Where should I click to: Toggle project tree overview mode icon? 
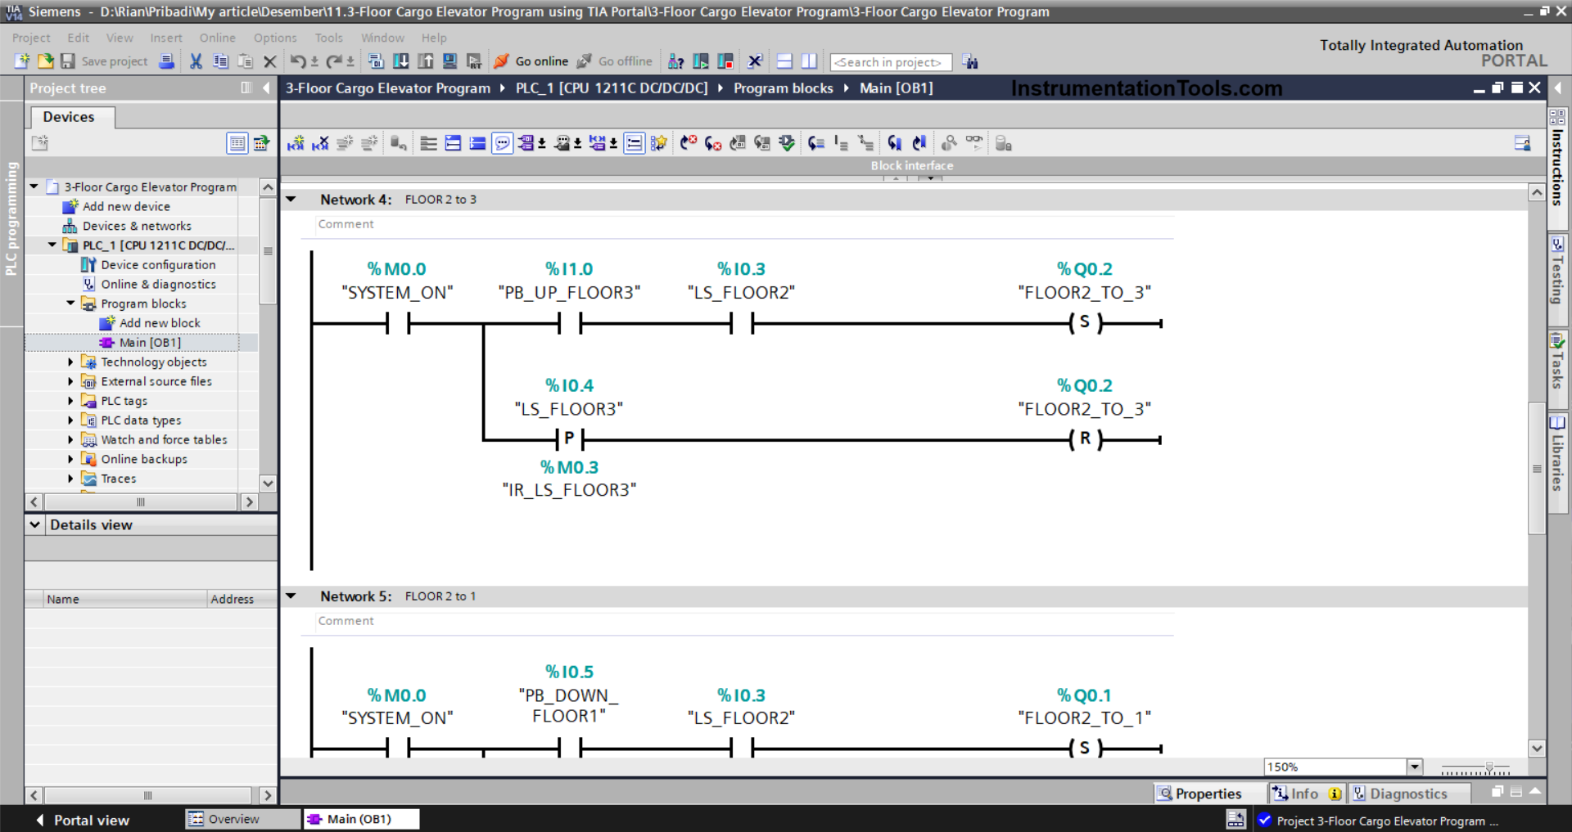(237, 143)
